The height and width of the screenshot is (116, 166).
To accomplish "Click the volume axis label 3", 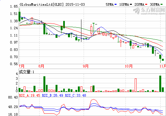I will pyautogui.click(x=17, y=78).
